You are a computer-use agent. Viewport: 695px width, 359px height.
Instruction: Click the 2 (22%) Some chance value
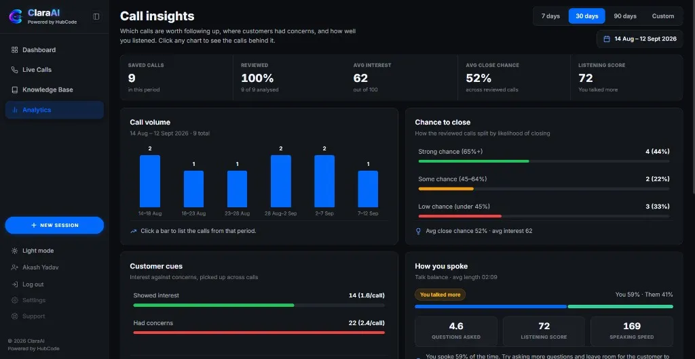[658, 179]
